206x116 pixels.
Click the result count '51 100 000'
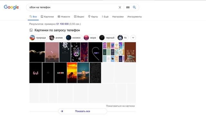(62, 24)
